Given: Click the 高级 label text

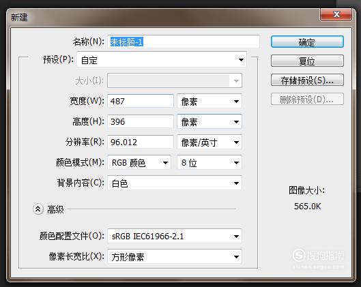Looking at the screenshot, I should click(x=55, y=209).
